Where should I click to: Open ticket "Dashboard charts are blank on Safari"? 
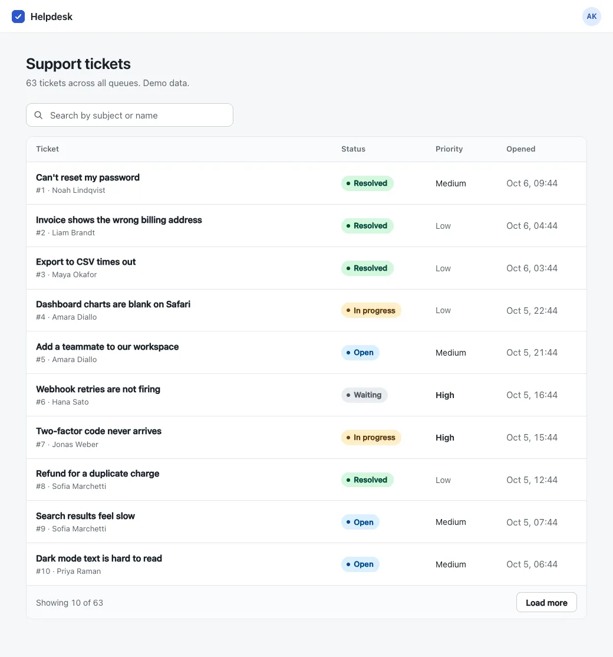coord(113,304)
